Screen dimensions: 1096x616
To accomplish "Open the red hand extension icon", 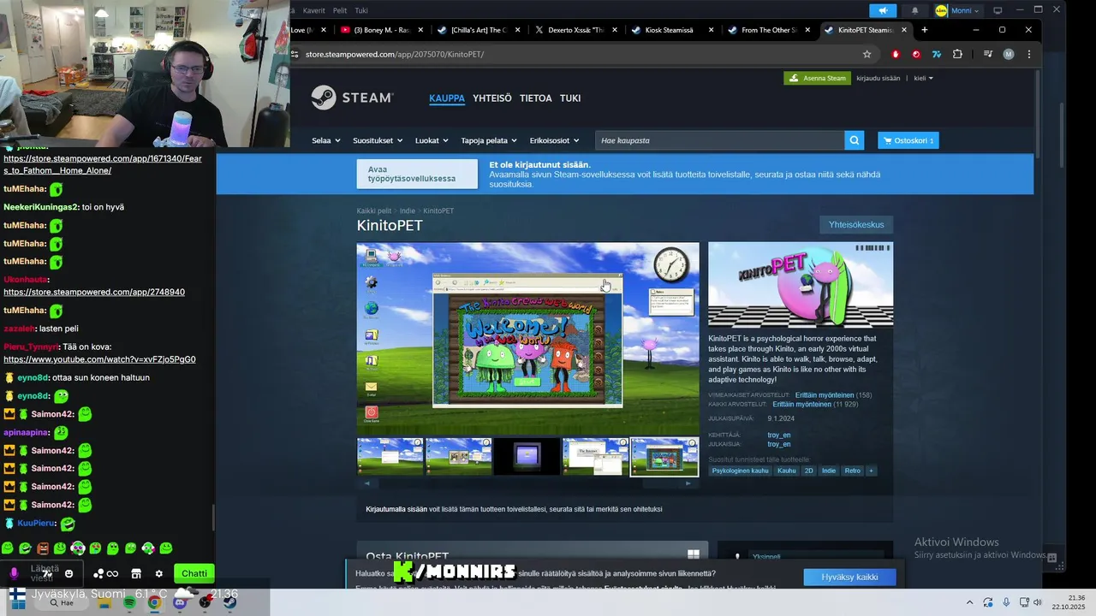I will (x=896, y=54).
